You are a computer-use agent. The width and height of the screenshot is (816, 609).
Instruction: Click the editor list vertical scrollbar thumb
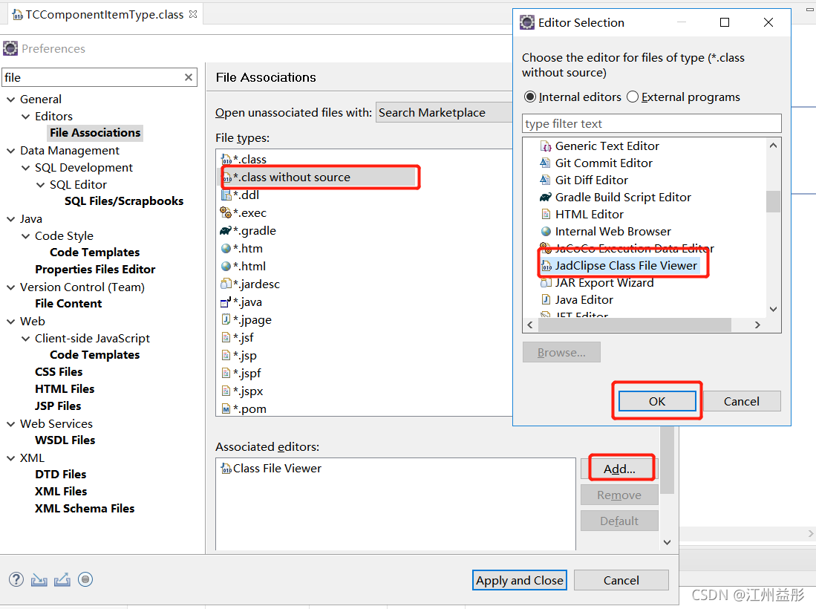(x=773, y=201)
